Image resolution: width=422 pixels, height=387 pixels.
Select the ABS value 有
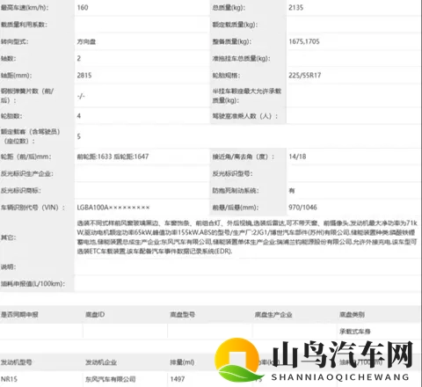[292, 191]
